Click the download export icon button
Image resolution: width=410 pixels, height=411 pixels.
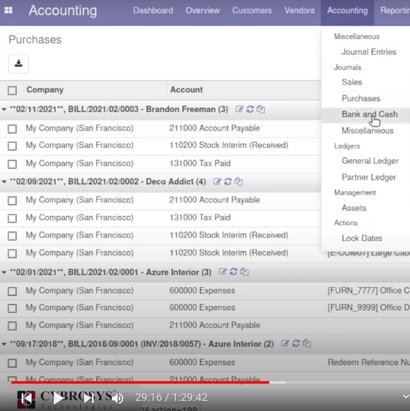click(19, 64)
